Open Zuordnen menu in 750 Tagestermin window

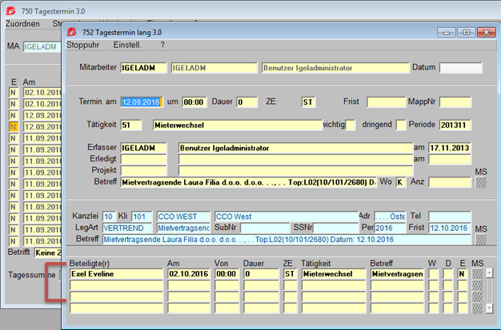[x=22, y=24]
